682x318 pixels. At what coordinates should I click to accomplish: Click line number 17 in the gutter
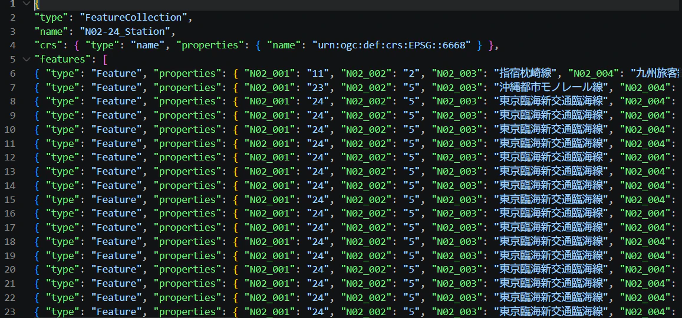pyautogui.click(x=10, y=227)
